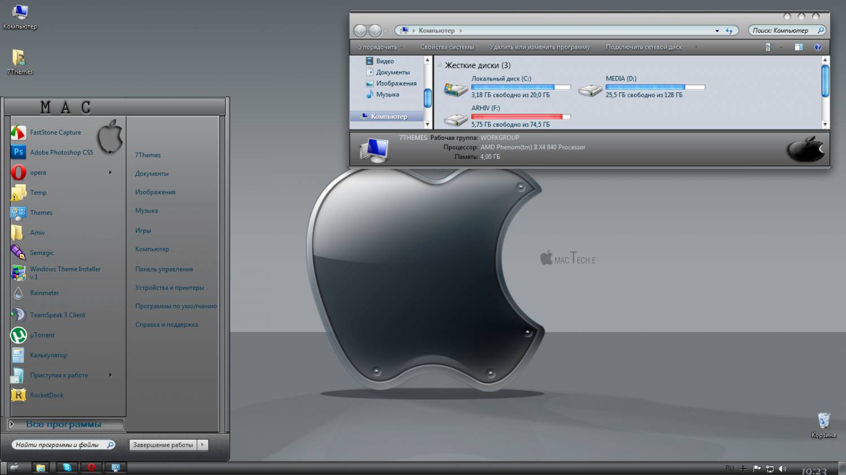Open Explorer help question-mark icon
This screenshot has height=475, width=846.
[818, 47]
